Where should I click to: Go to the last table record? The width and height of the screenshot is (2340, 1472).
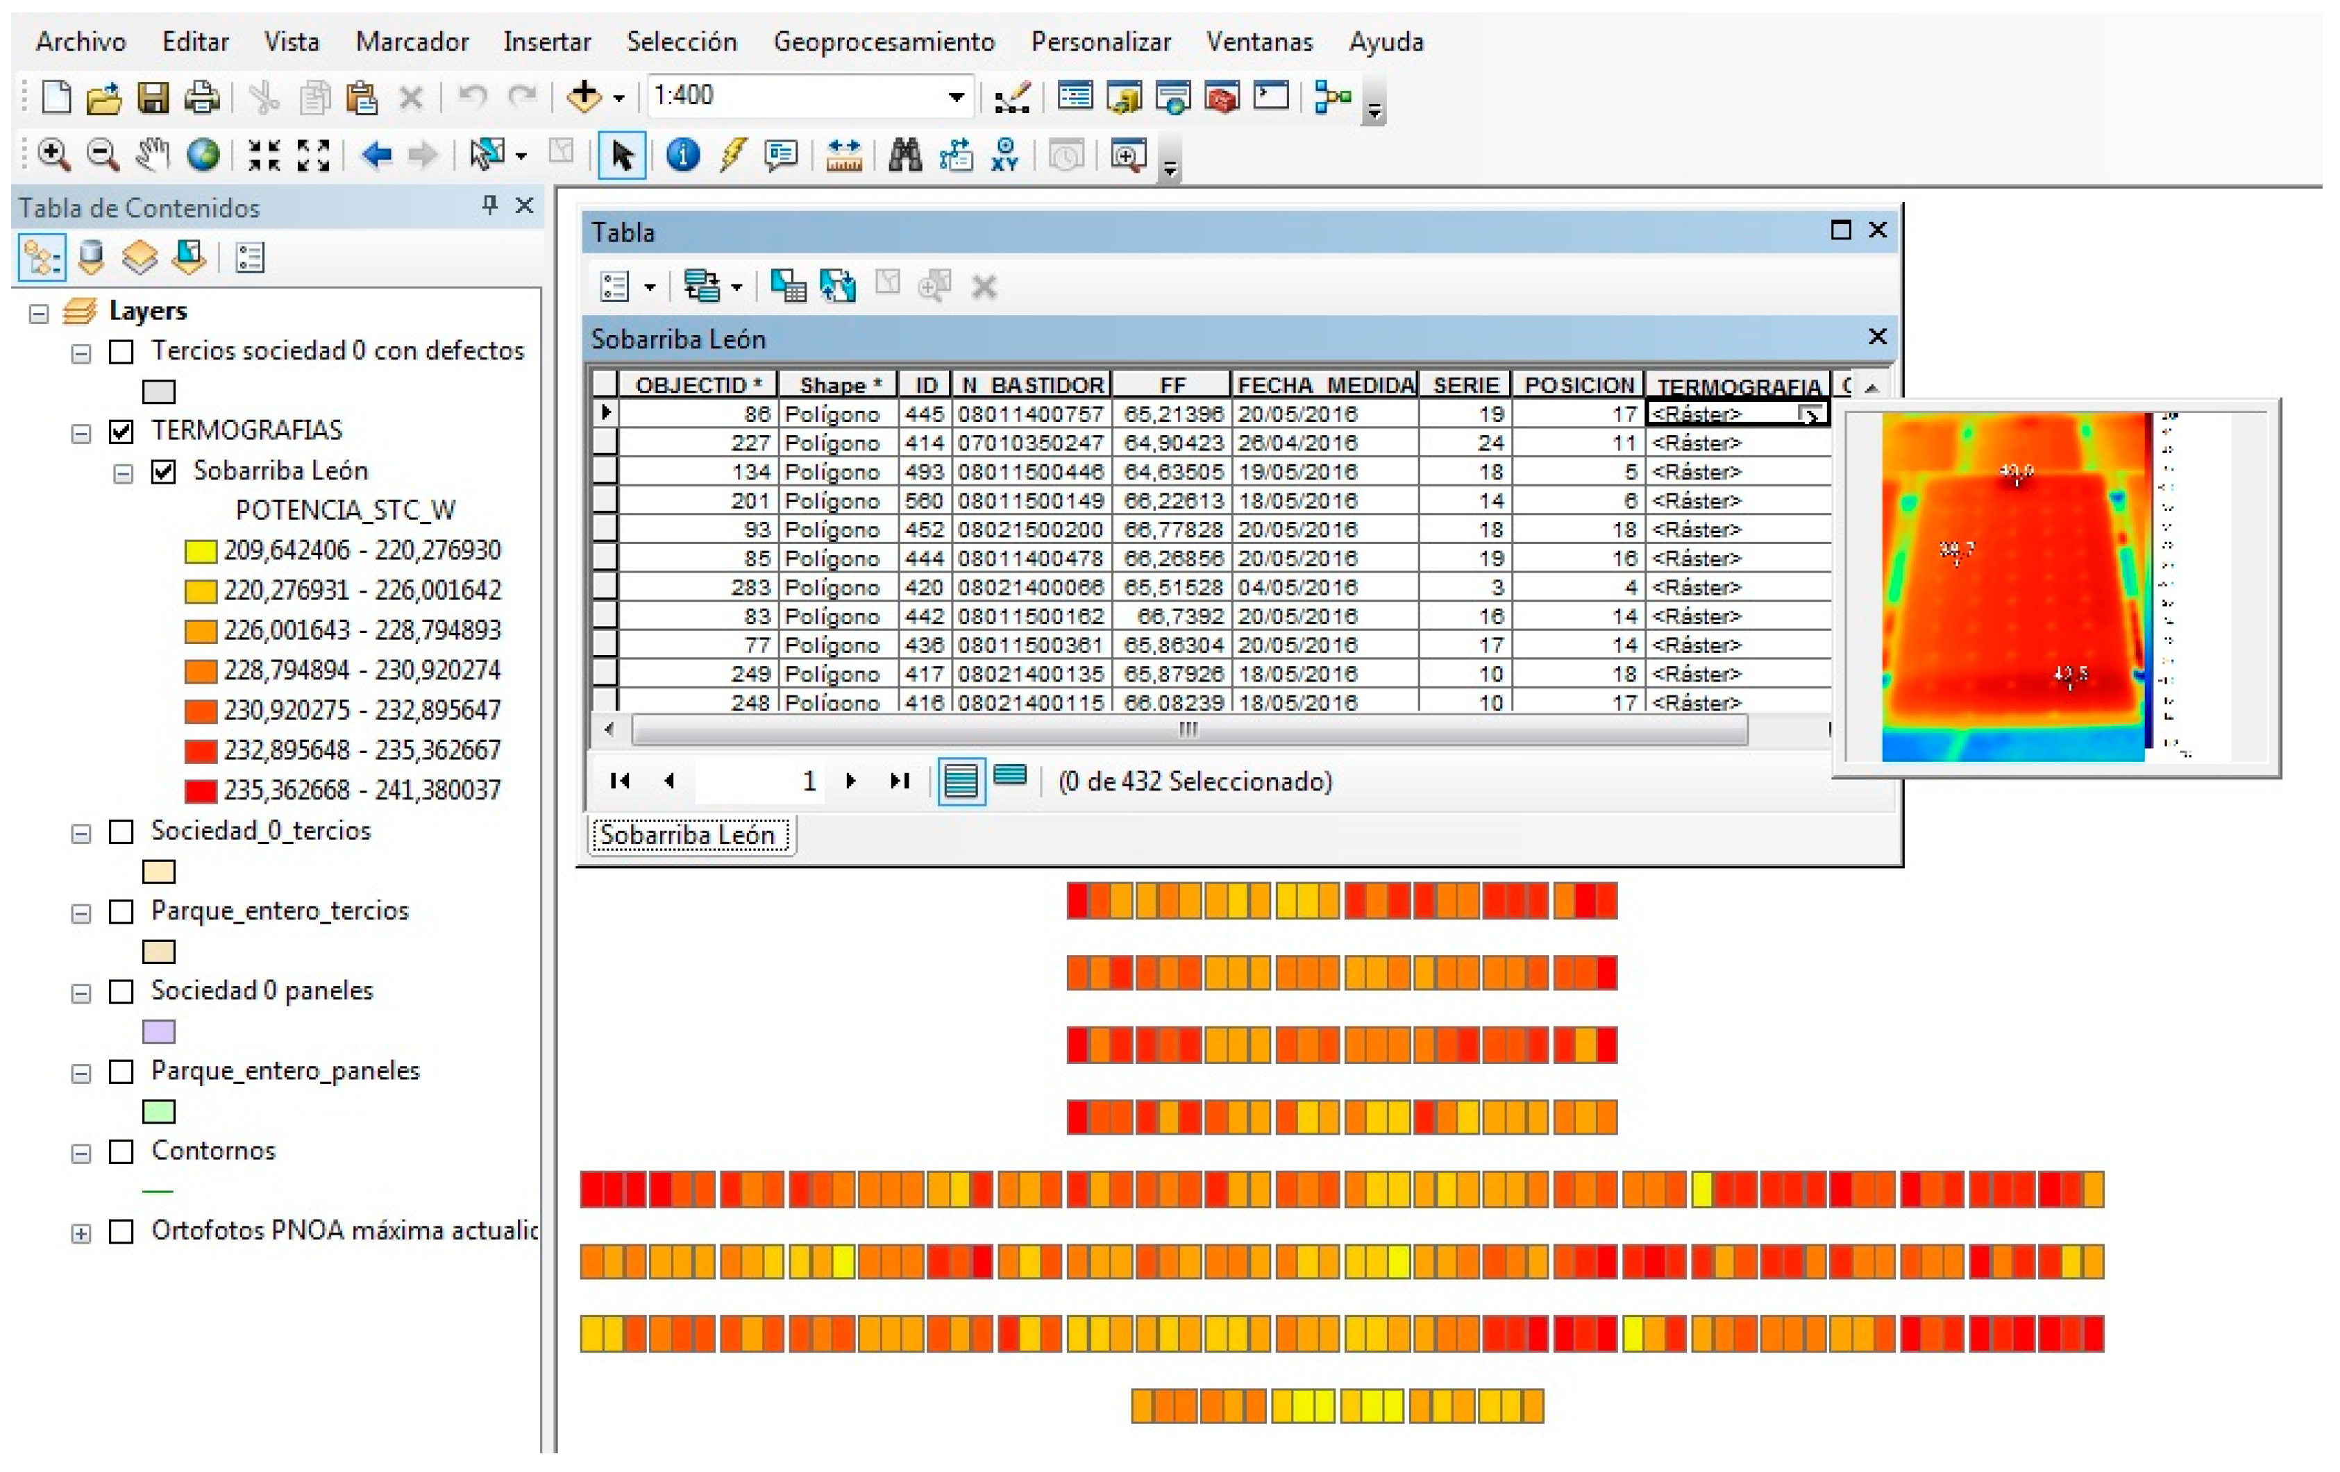click(x=900, y=781)
